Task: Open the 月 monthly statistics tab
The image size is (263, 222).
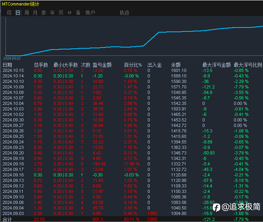Action: 35,13
